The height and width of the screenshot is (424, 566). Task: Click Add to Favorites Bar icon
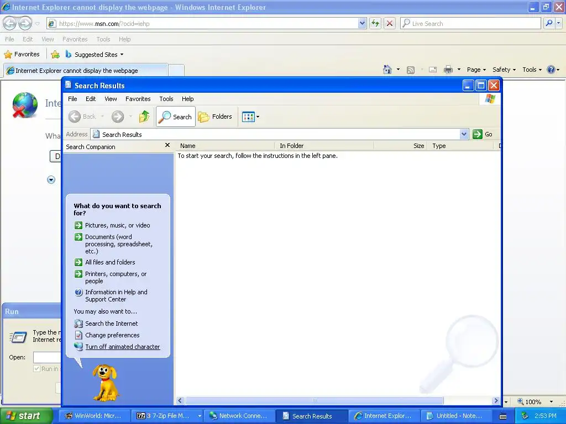click(x=55, y=55)
